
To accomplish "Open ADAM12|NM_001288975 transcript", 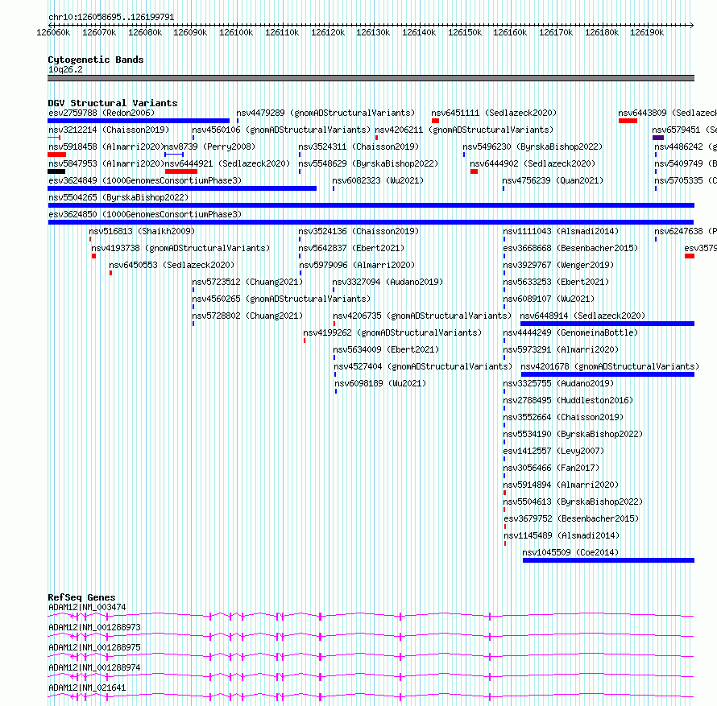I will [94, 647].
